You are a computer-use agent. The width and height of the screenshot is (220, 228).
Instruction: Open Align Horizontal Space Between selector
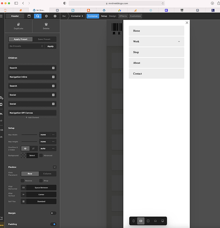coord(38,188)
